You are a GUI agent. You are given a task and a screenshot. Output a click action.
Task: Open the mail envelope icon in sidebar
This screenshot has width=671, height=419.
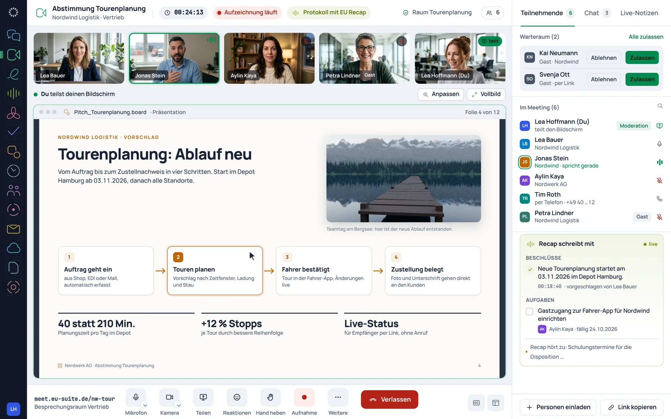pos(13,229)
